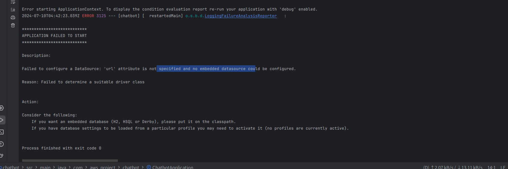Click the com breadcrumb segment
The height and width of the screenshot is (169, 508).
(78, 167)
